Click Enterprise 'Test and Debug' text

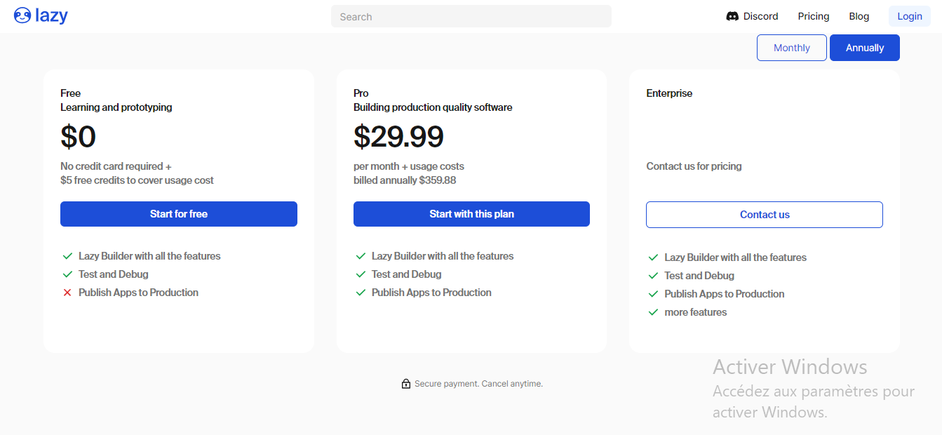699,276
